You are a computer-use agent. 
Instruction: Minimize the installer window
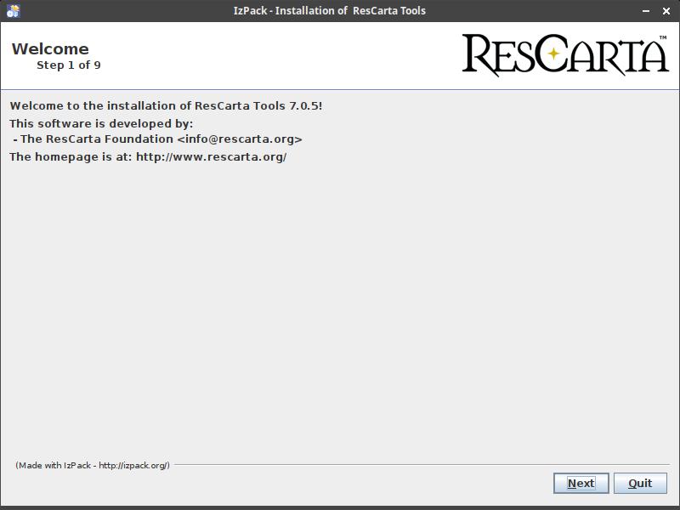click(x=646, y=11)
